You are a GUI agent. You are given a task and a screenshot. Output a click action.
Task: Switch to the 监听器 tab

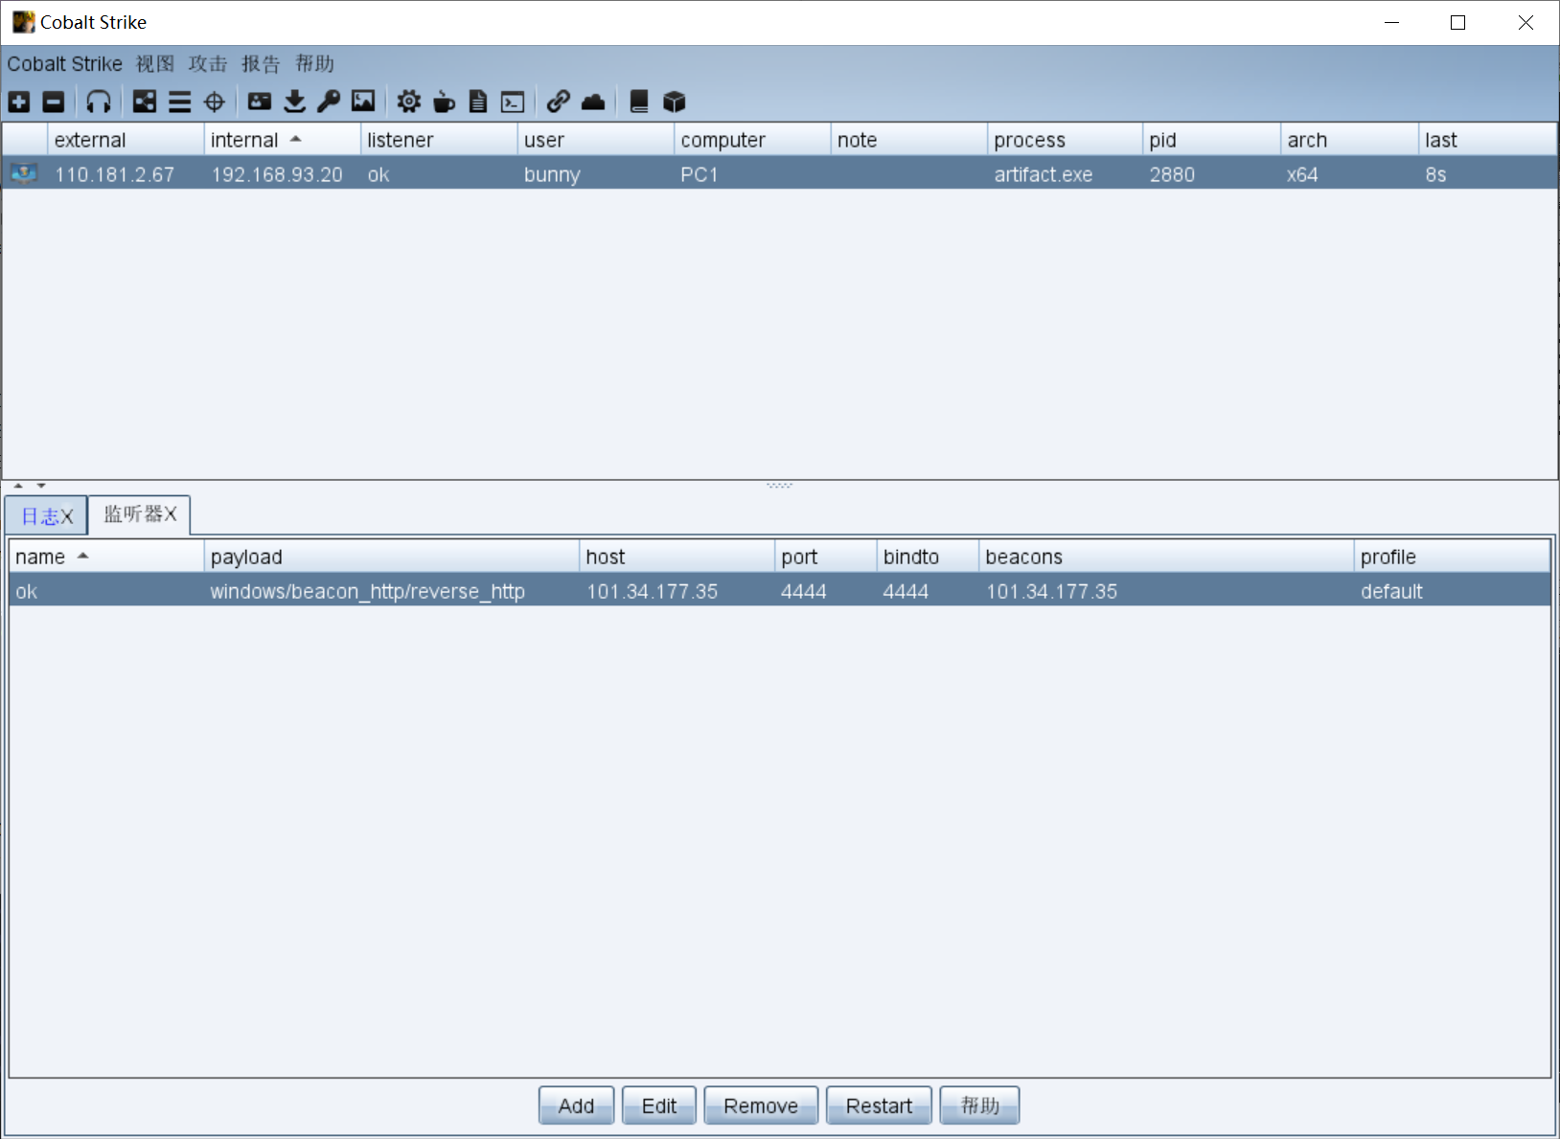click(x=140, y=514)
